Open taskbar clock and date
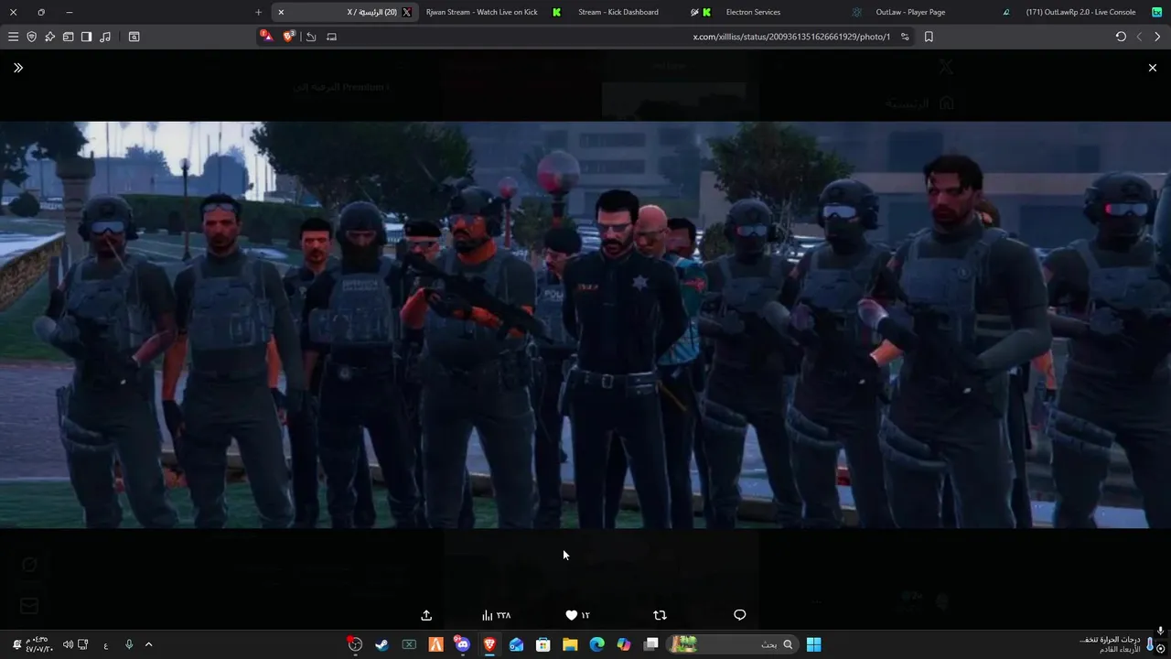 click(x=38, y=644)
